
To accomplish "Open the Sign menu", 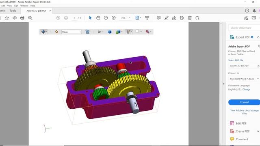I will (x=16, y=6).
